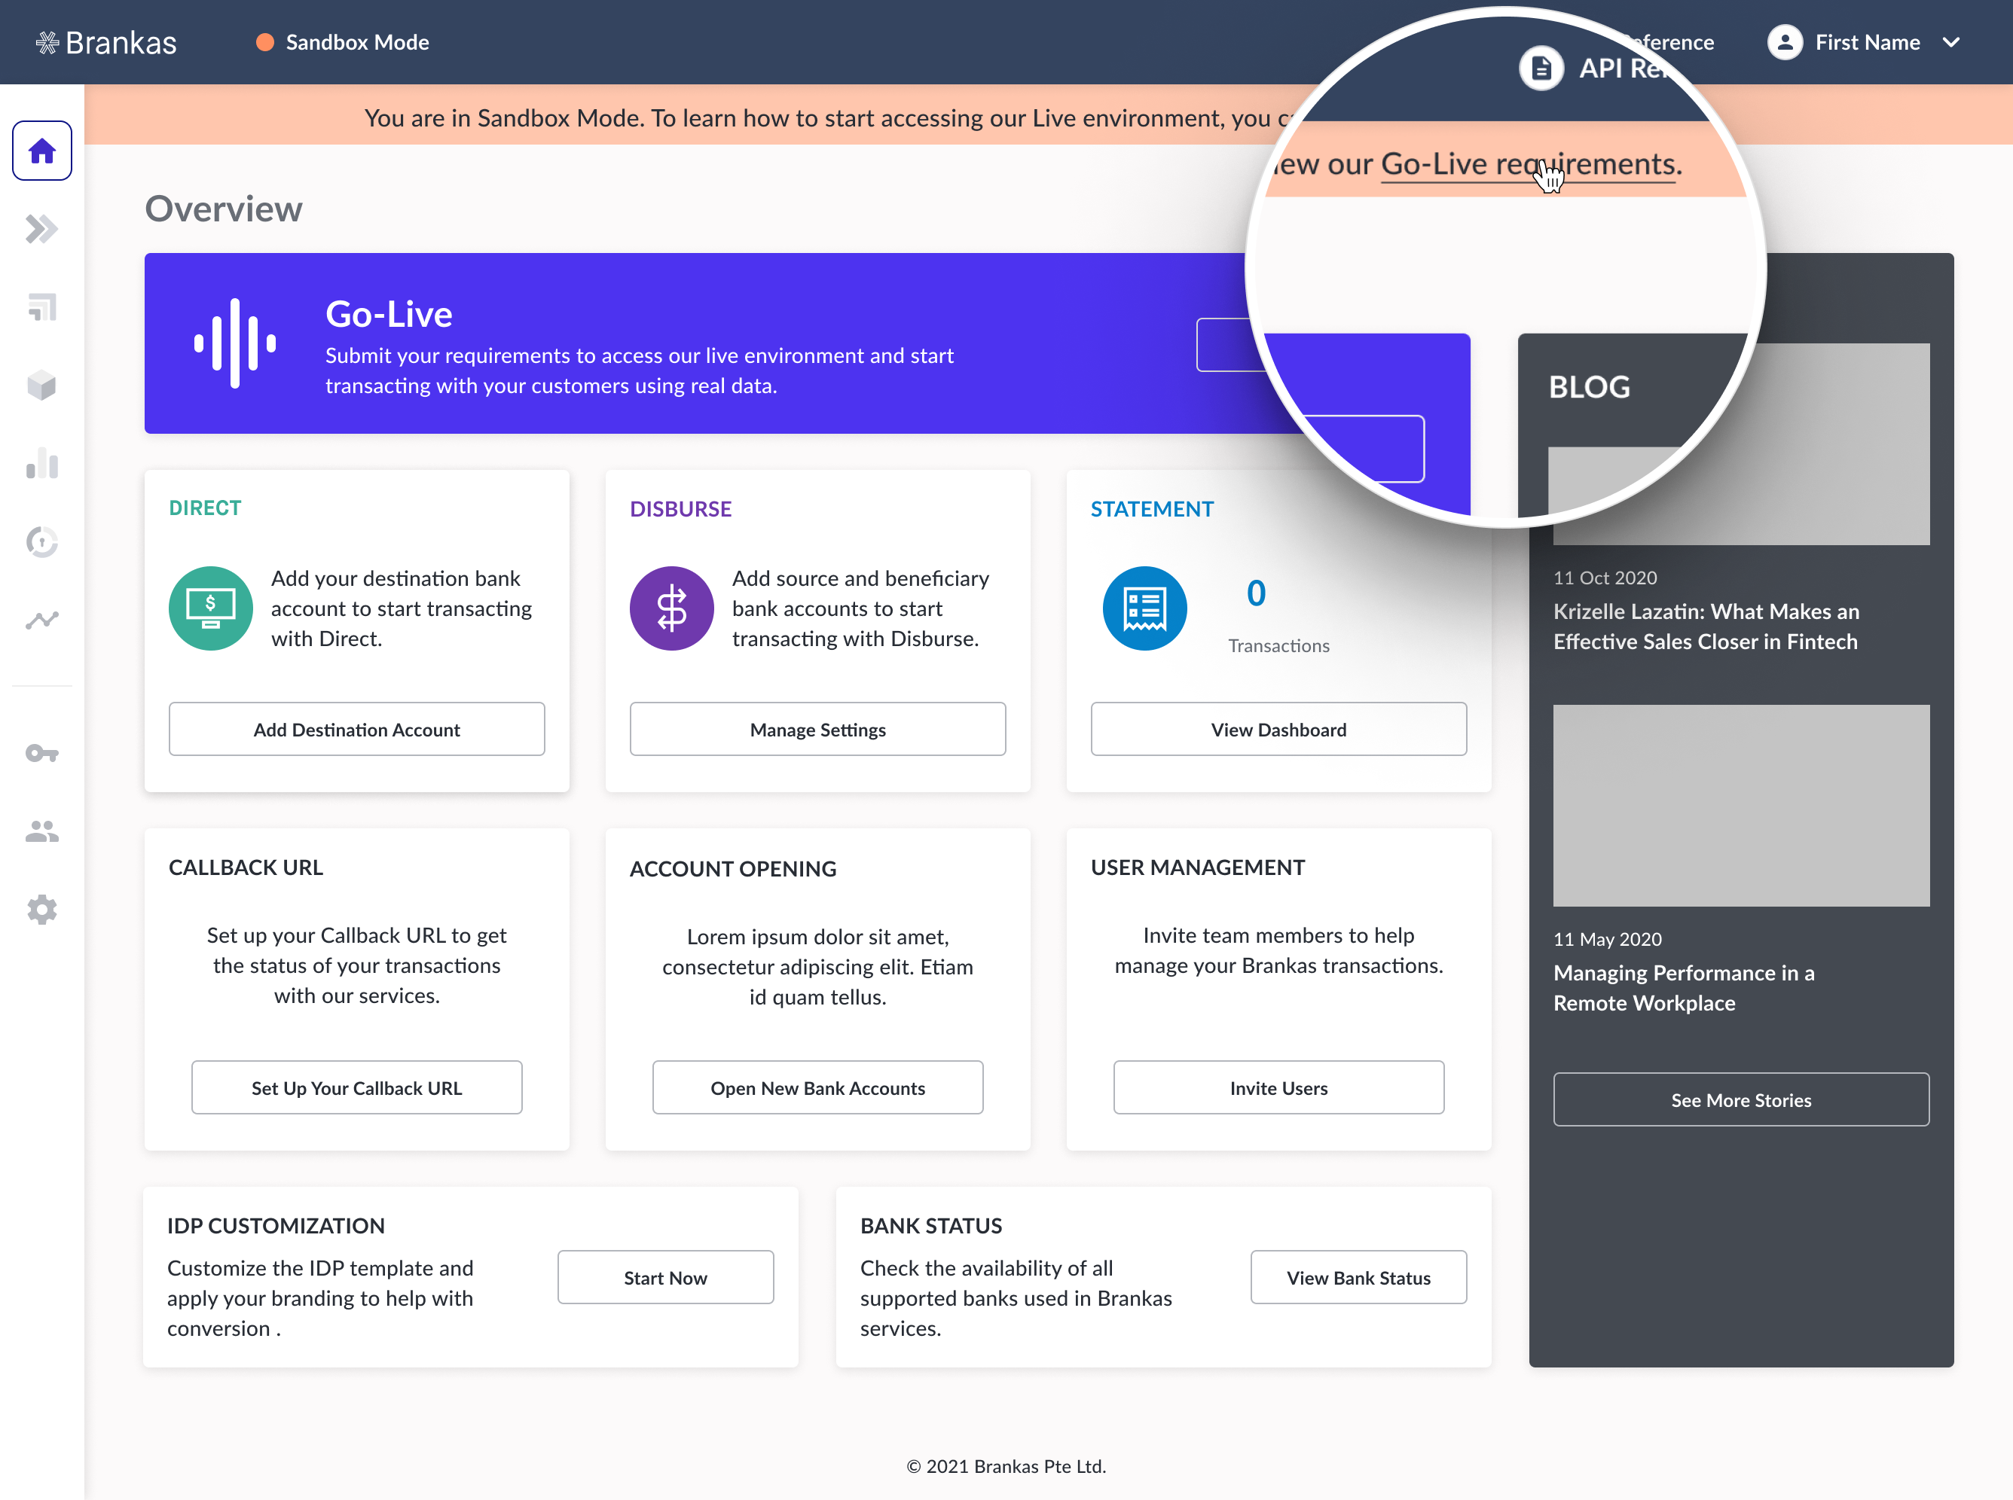Click the purple Disburse dollar icon

pyautogui.click(x=671, y=608)
